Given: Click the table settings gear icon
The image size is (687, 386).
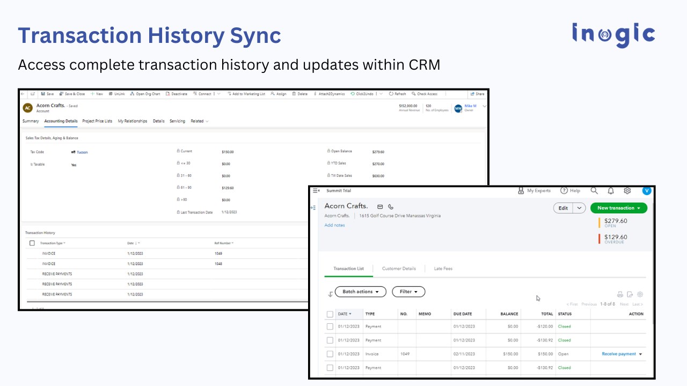Looking at the screenshot, I should pyautogui.click(x=640, y=294).
